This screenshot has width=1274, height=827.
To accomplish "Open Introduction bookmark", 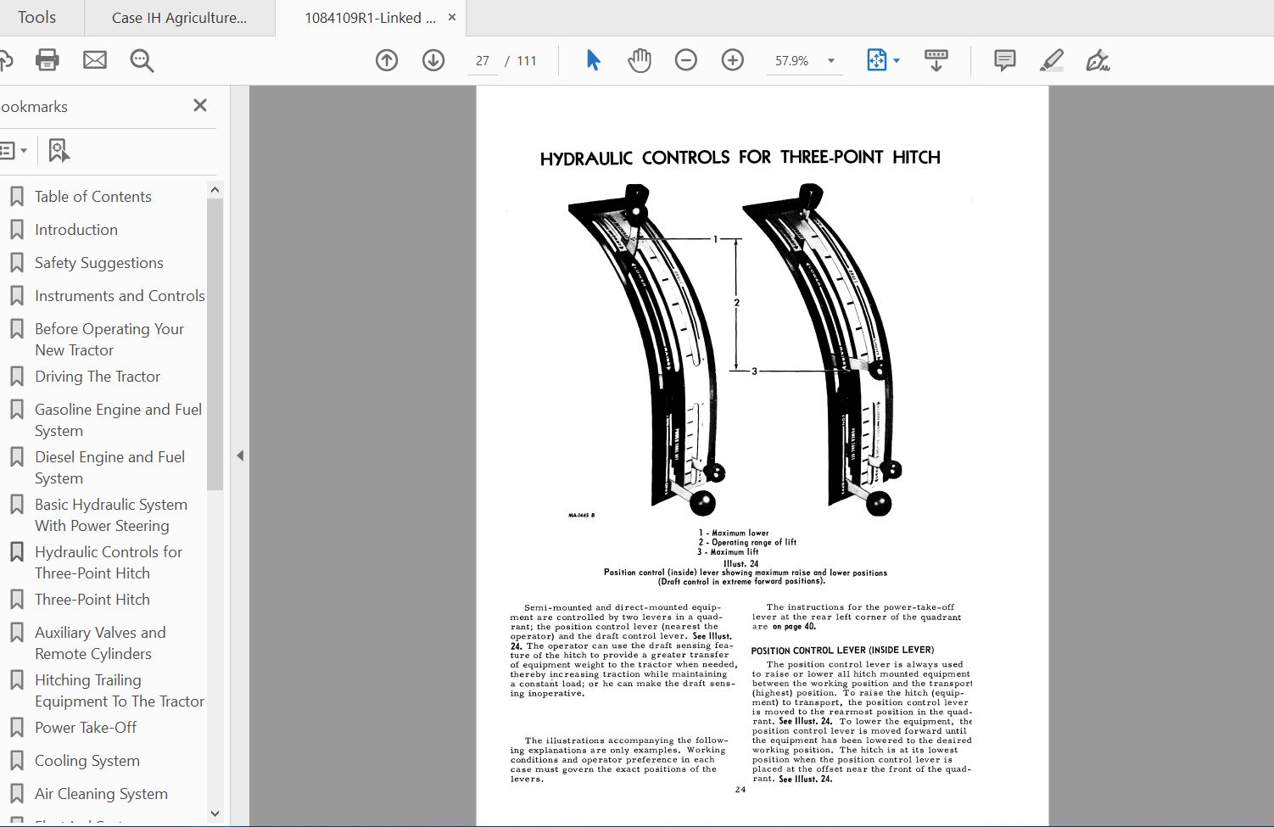I will pyautogui.click(x=76, y=230).
